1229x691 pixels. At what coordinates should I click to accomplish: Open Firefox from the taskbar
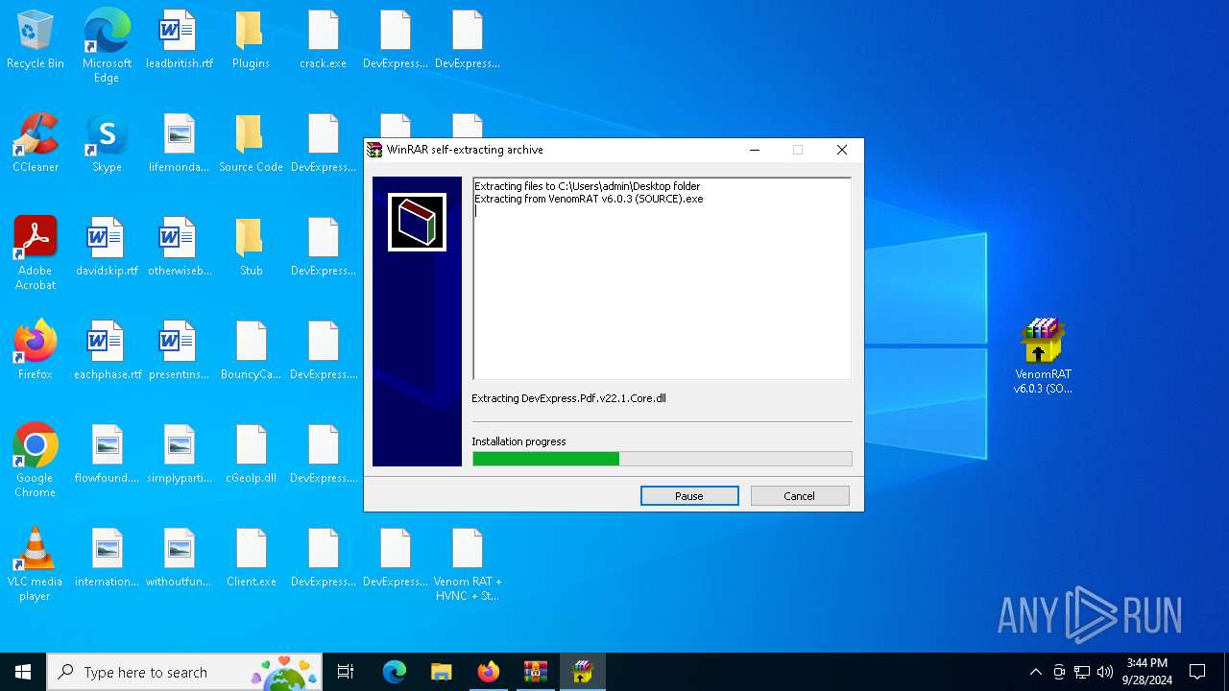coord(488,672)
